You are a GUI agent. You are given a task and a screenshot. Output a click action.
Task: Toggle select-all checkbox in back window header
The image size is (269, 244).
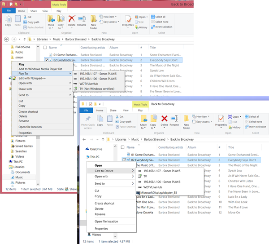click(x=45, y=48)
